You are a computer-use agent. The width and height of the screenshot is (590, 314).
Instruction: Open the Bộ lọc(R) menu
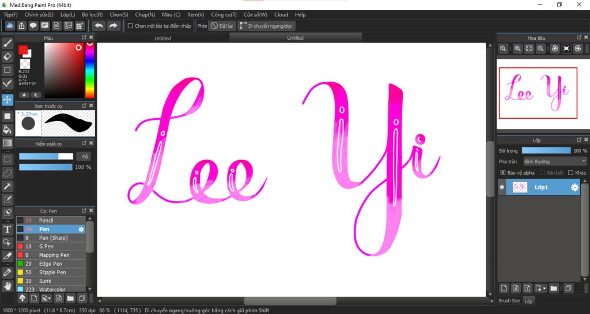(x=92, y=14)
